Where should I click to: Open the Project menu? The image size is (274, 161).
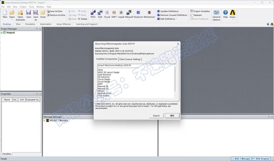tap(23, 7)
